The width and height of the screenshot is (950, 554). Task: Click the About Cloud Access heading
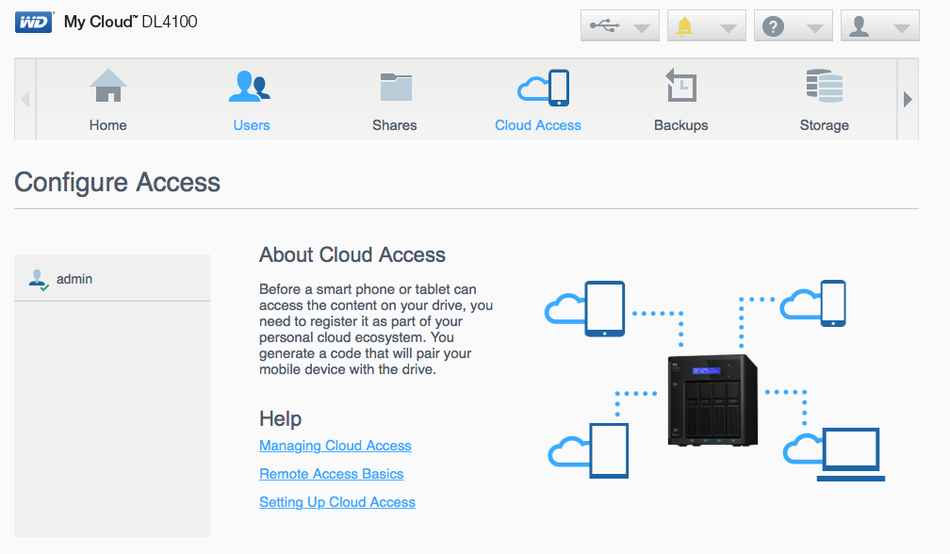point(352,255)
